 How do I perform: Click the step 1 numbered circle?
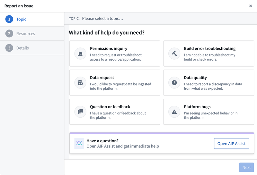[x=9, y=19]
